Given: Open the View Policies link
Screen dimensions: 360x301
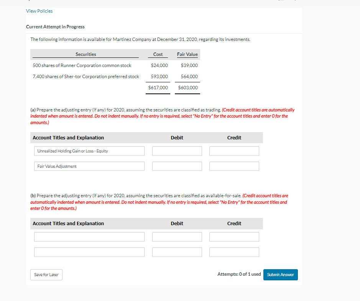Looking at the screenshot, I should (39, 11).
